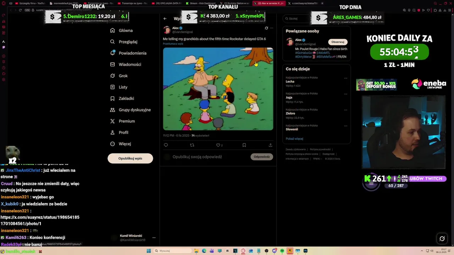The height and width of the screenshot is (255, 454).
Task: Click deposit bonus banner
Action: click(x=376, y=85)
